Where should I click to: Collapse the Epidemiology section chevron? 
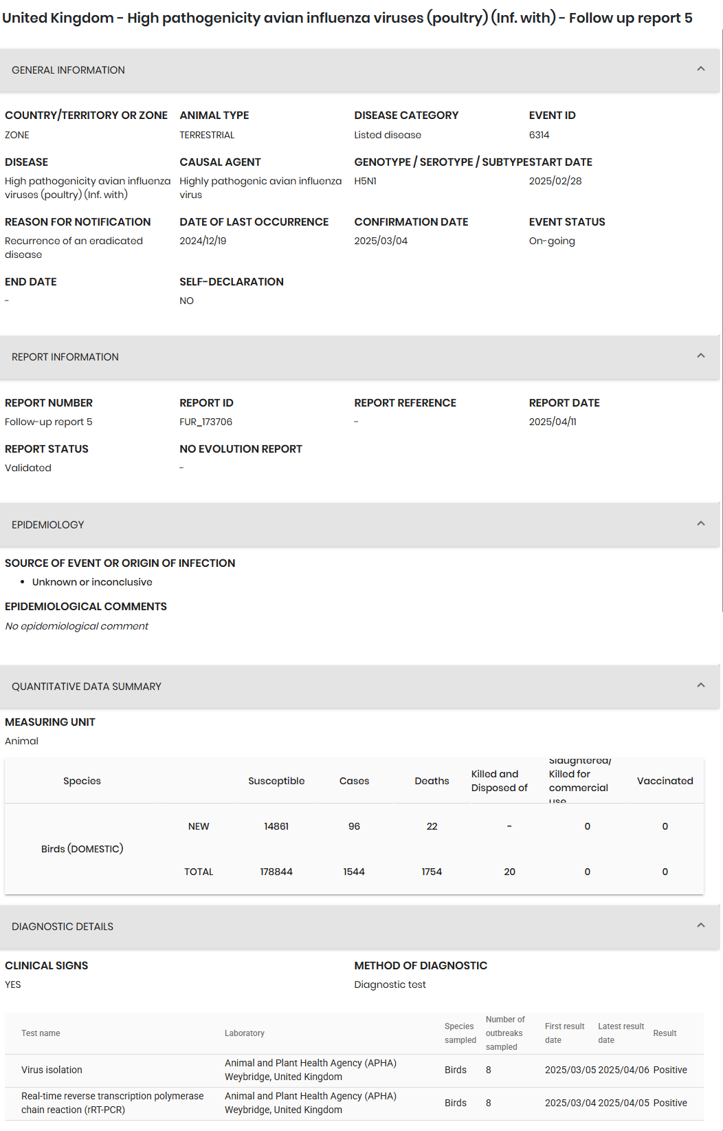701,524
